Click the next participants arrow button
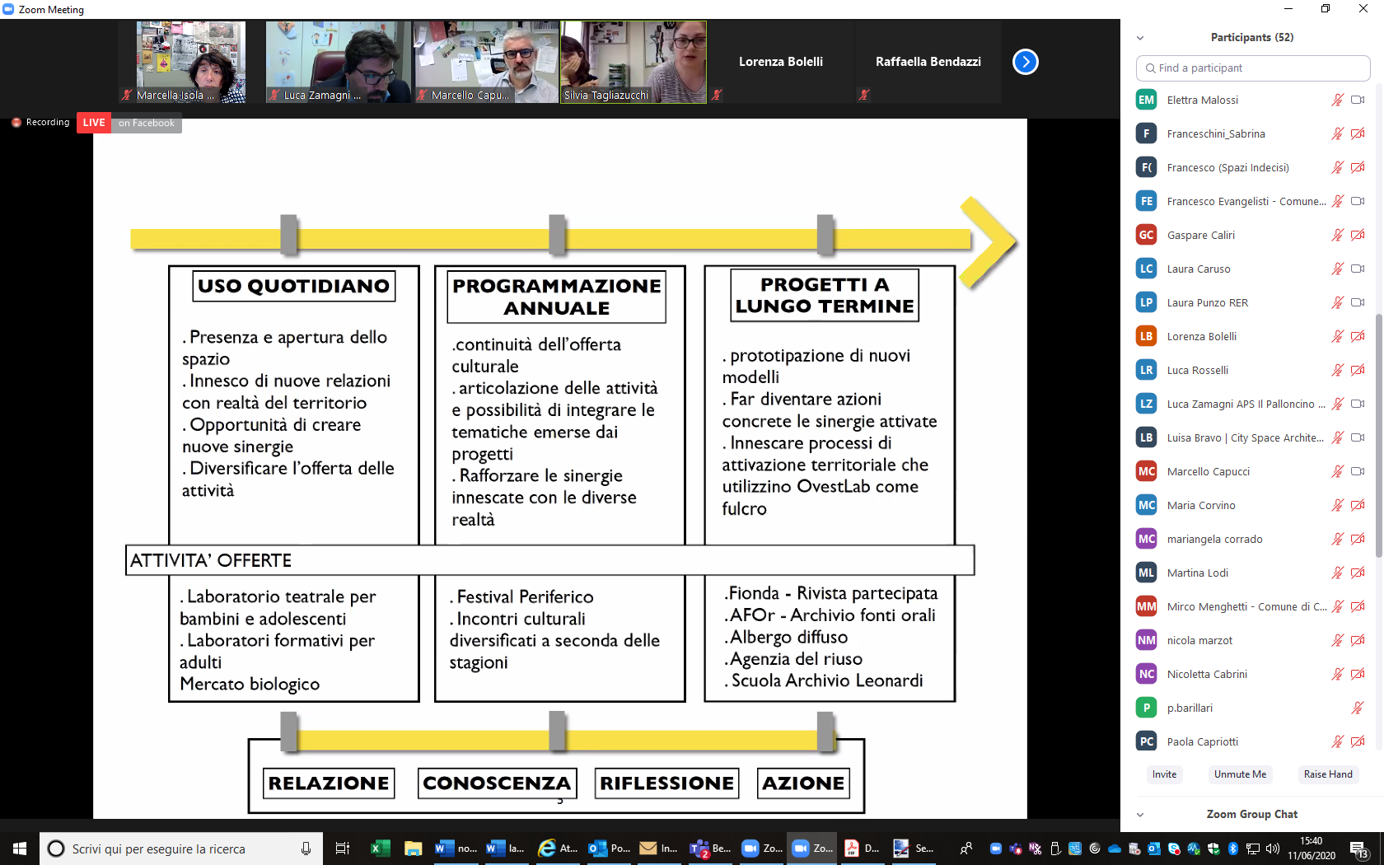 point(1025,62)
